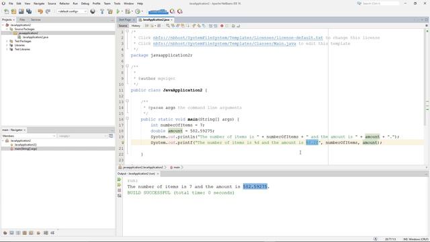430x242 pixels.
Task: Click the second red circular icon in toolbar
Action: click(x=180, y=11)
